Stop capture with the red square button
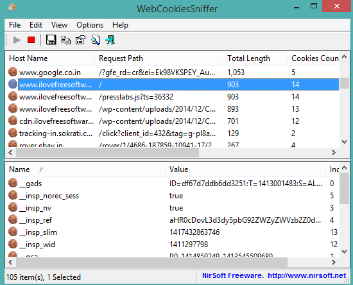The image size is (353, 285). coord(31,40)
